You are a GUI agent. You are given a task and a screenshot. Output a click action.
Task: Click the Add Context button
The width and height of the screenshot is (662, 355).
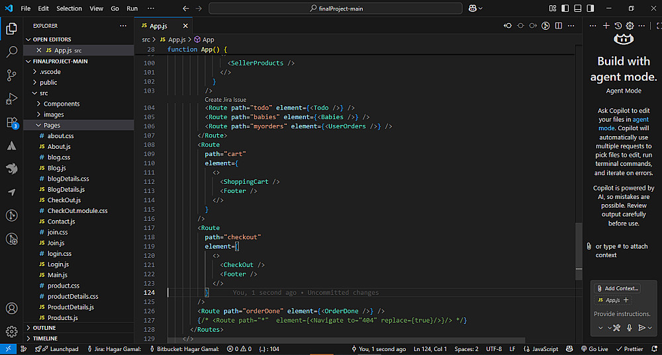click(x=617, y=288)
